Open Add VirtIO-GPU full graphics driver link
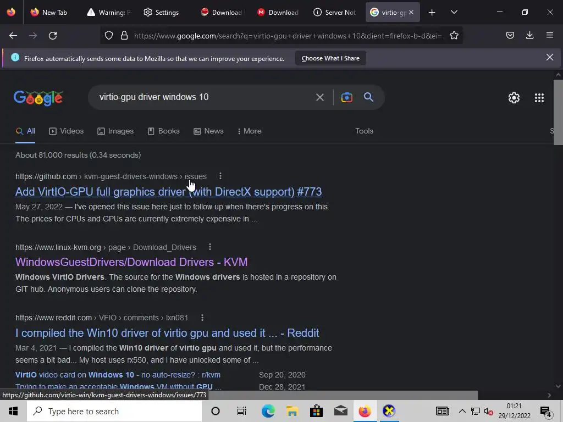This screenshot has width=563, height=422. [x=168, y=192]
